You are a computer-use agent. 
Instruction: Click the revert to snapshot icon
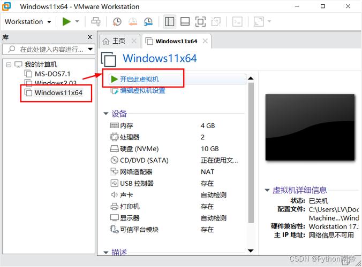pos(133,22)
